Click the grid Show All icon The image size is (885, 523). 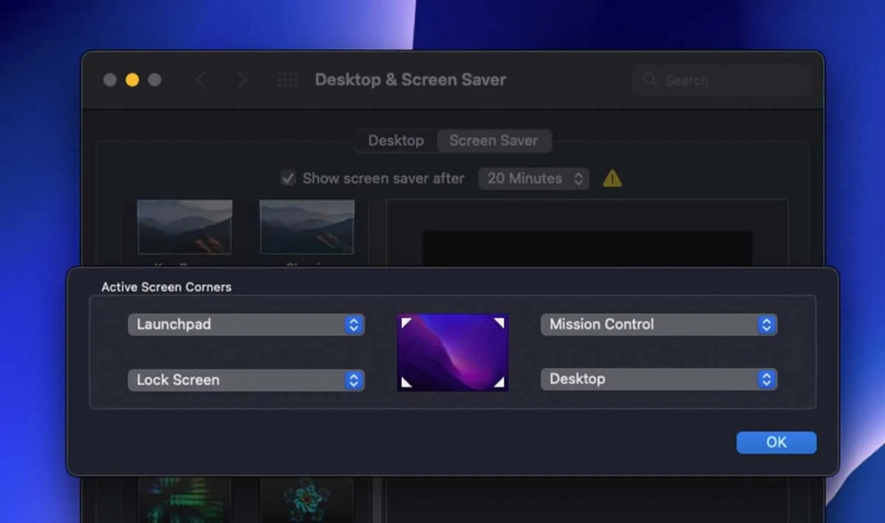pos(288,80)
